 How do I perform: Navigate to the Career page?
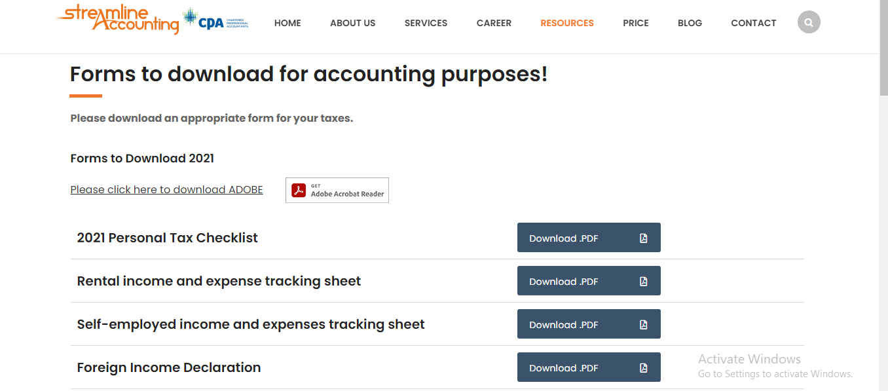tap(494, 23)
